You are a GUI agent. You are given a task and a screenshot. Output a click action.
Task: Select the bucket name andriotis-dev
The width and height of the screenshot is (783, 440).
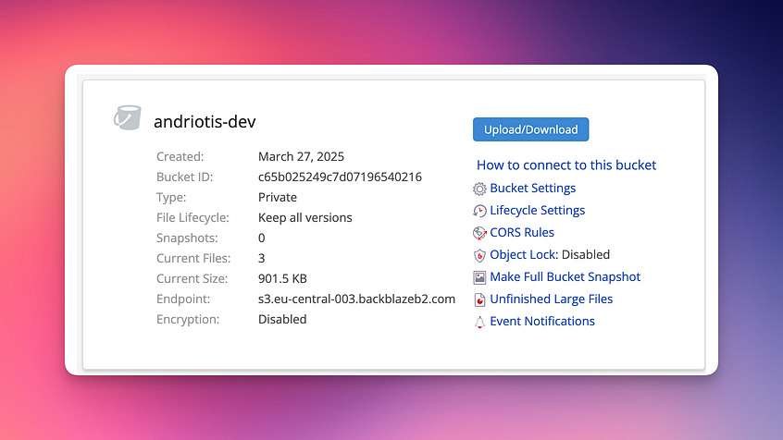205,122
